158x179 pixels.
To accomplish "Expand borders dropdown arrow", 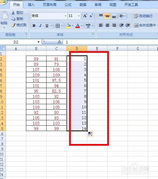I will (62, 26).
